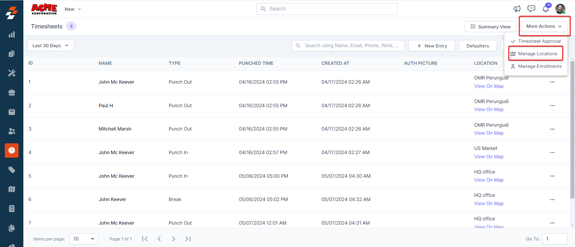Expand the New dropdown beside the logo
Image resolution: width=575 pixels, height=247 pixels.
73,9
